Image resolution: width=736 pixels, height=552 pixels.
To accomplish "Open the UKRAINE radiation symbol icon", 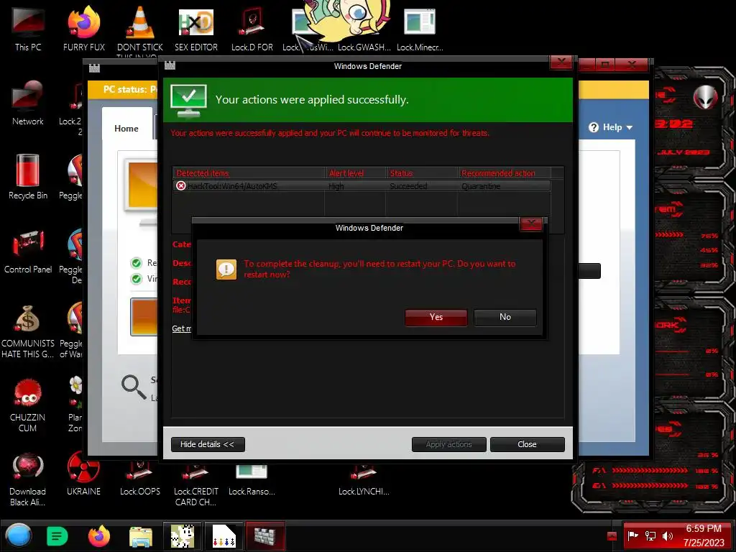I will click(x=83, y=473).
